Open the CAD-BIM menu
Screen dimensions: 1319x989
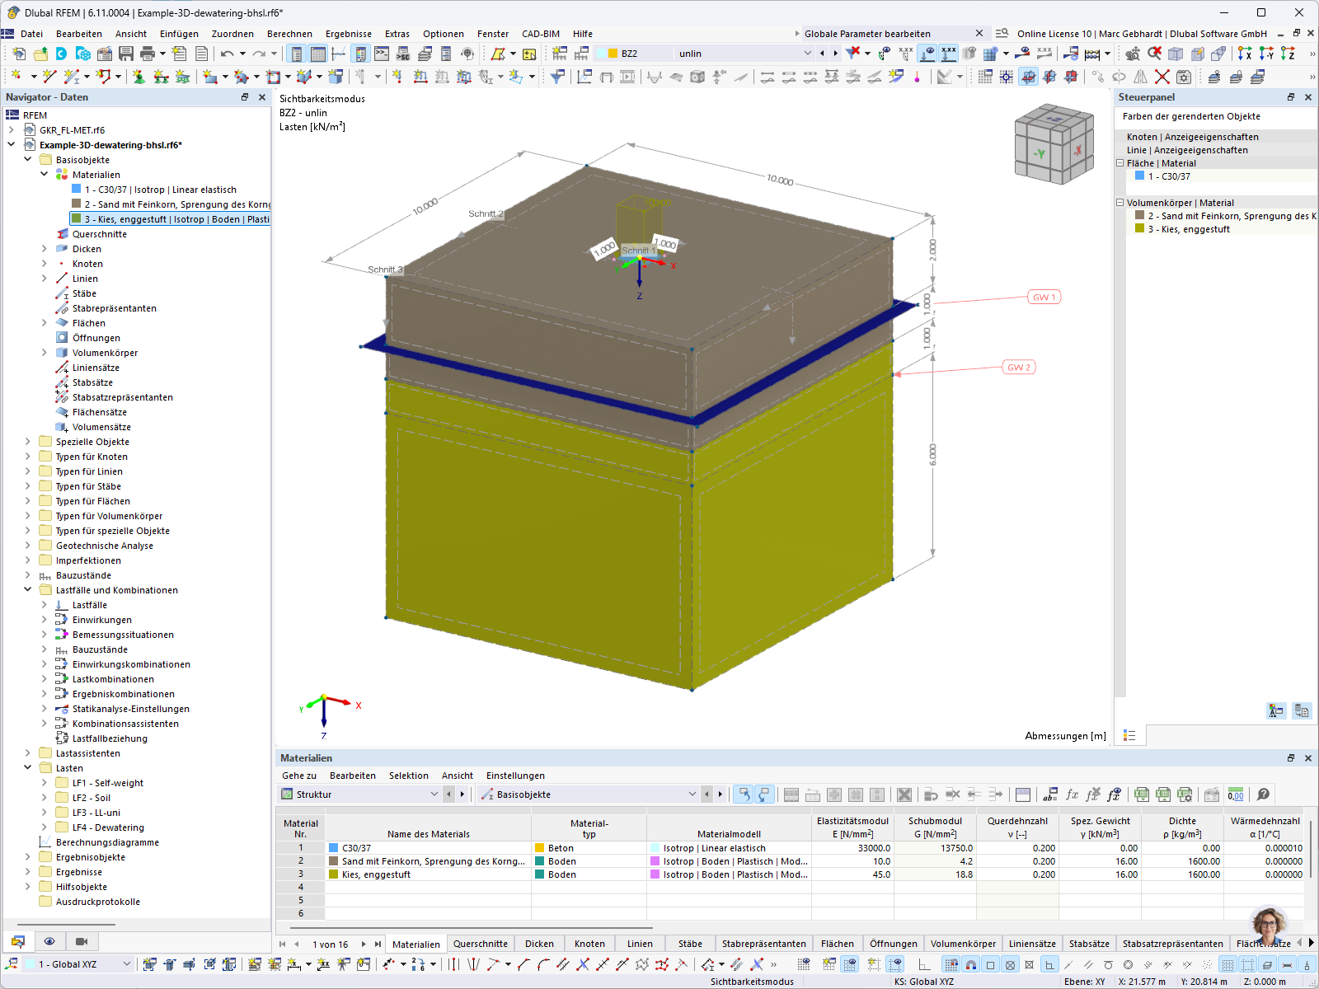pyautogui.click(x=540, y=34)
